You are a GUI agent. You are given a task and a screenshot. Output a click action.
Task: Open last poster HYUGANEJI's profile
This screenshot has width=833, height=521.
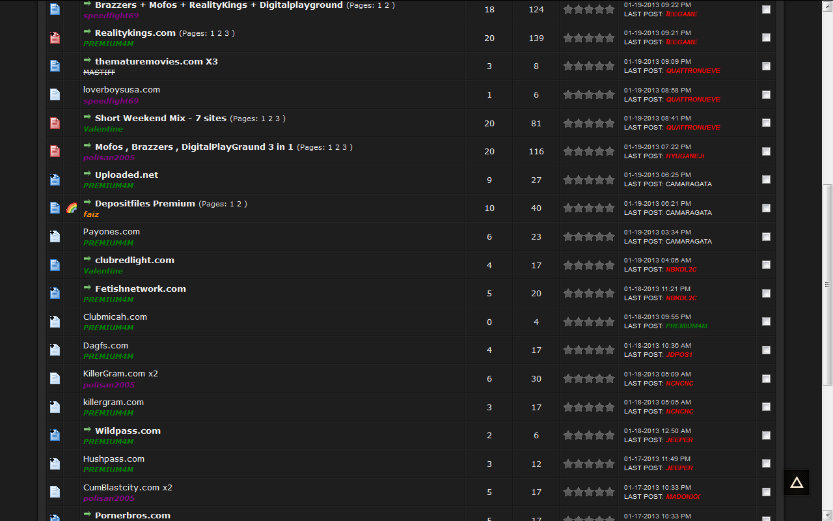685,156
